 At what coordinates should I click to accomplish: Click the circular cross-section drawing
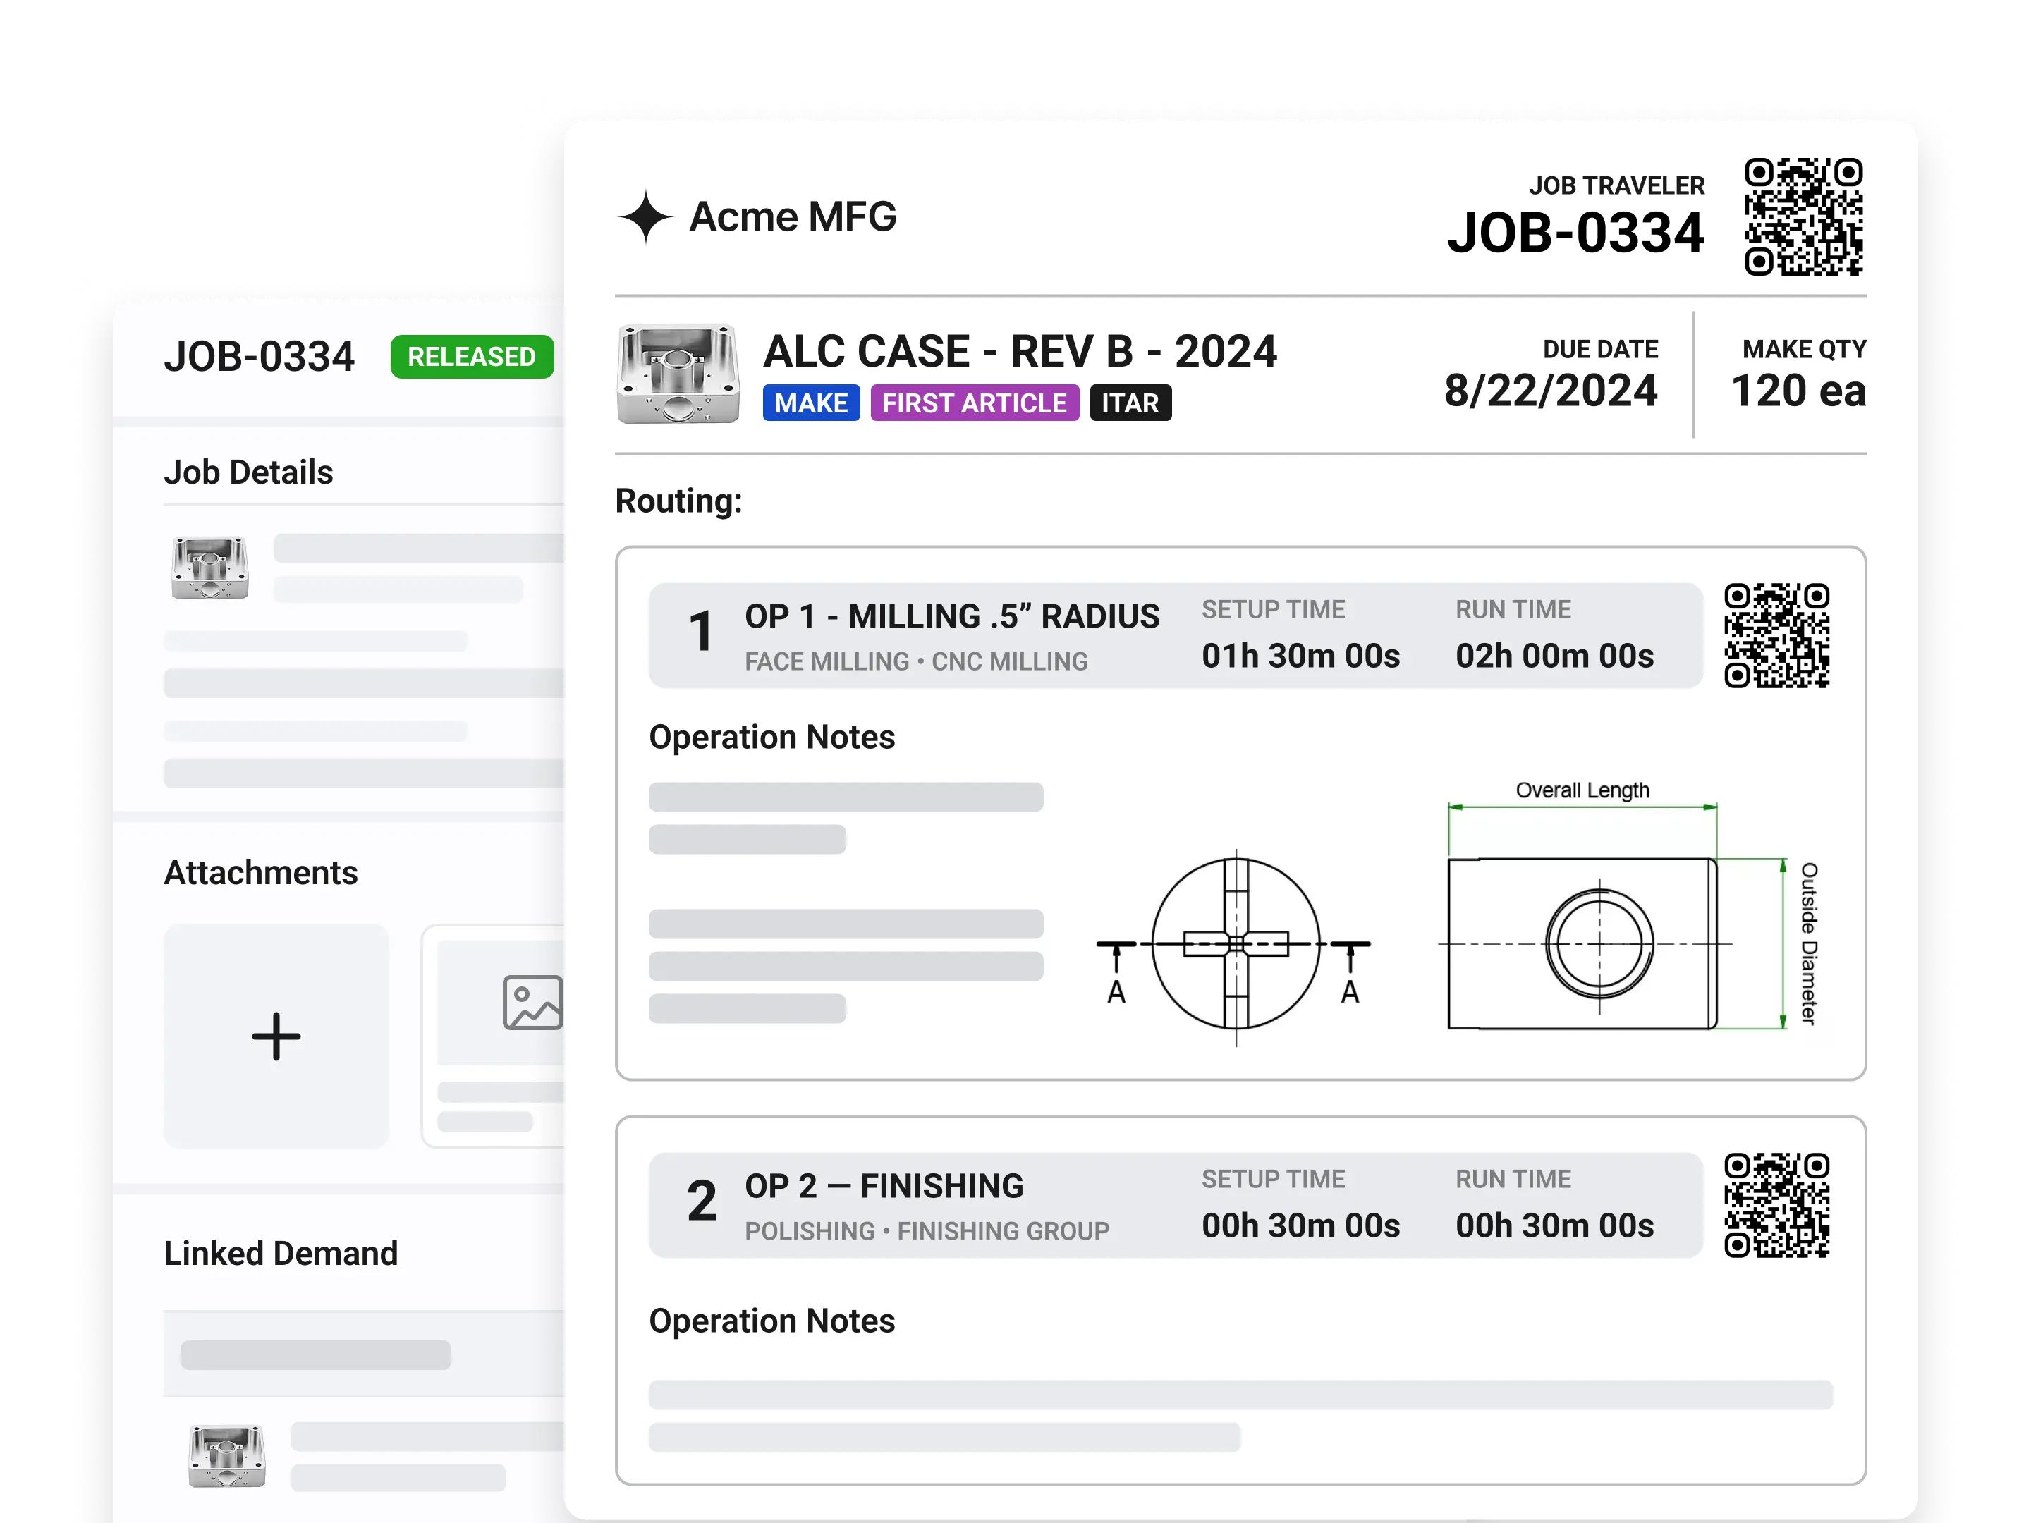tap(1235, 945)
